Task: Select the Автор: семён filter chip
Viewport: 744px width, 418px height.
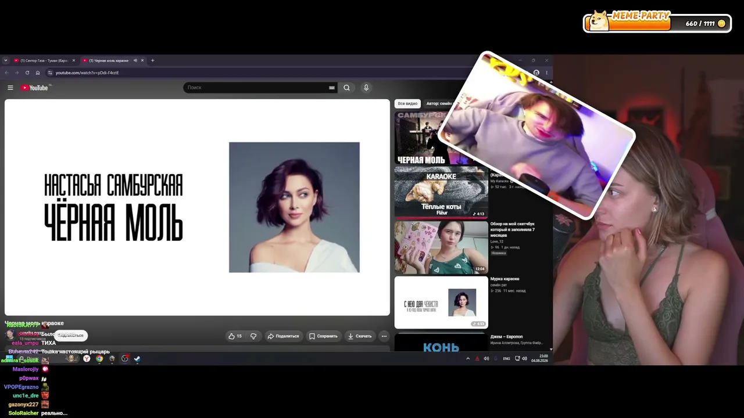Action: coord(439,103)
